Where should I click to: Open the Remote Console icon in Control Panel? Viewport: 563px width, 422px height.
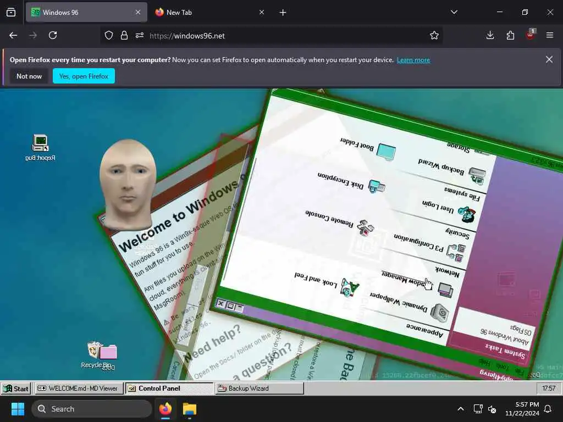[x=366, y=228]
